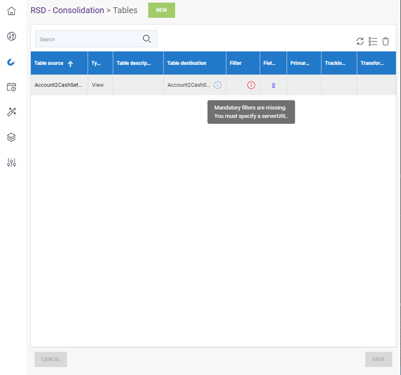Click the Table destination column header

(x=187, y=64)
